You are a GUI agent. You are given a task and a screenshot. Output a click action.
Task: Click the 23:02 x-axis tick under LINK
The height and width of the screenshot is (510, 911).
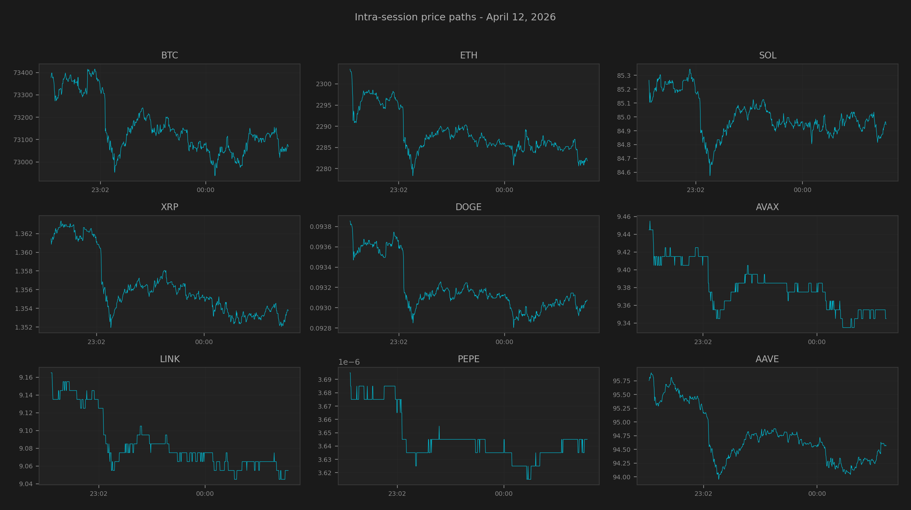click(x=98, y=494)
